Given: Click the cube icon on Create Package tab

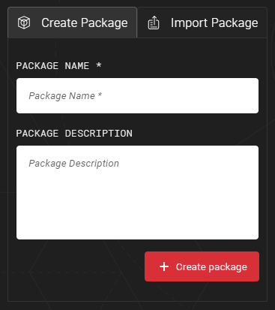Looking at the screenshot, I should coord(24,23).
